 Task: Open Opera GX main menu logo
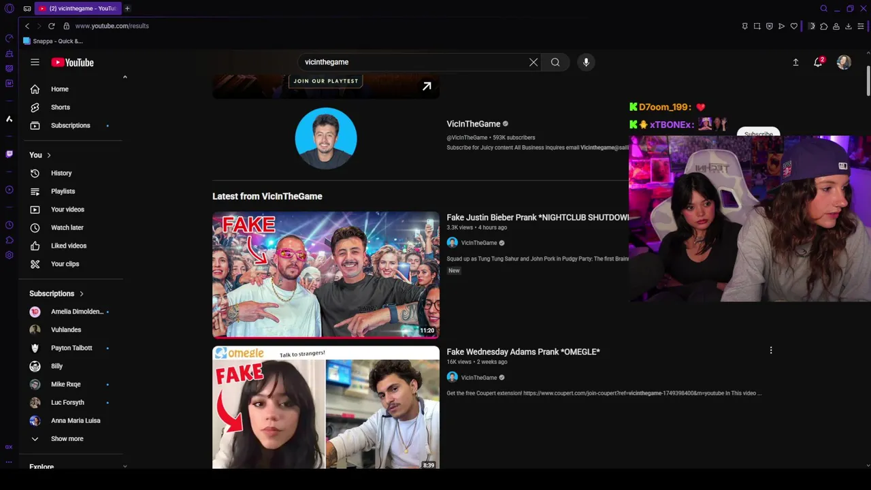point(9,8)
